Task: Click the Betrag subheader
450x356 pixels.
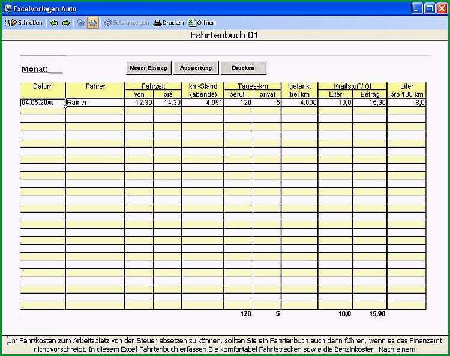Action: 370,94
